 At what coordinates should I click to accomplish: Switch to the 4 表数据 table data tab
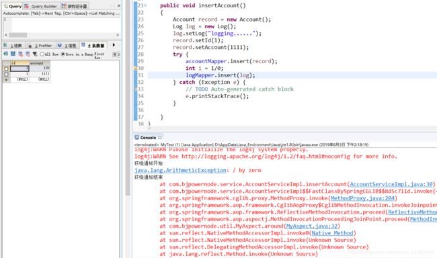tap(93, 46)
